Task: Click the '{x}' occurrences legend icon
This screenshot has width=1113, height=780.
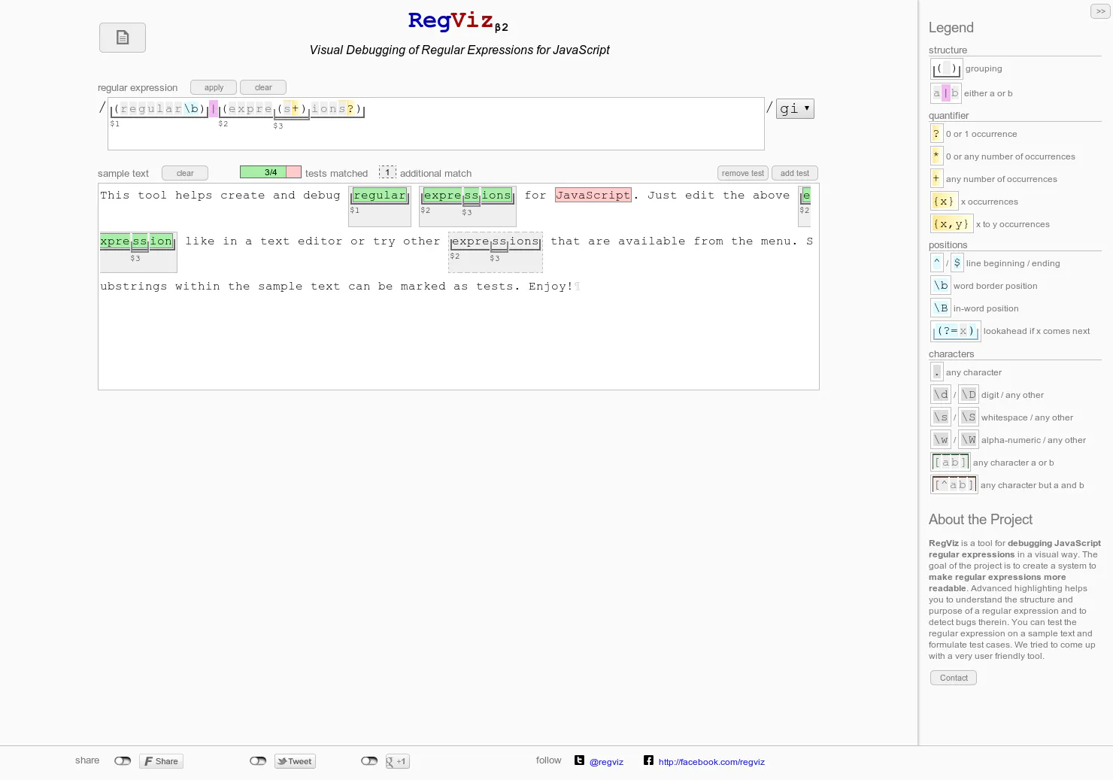Action: click(x=944, y=202)
